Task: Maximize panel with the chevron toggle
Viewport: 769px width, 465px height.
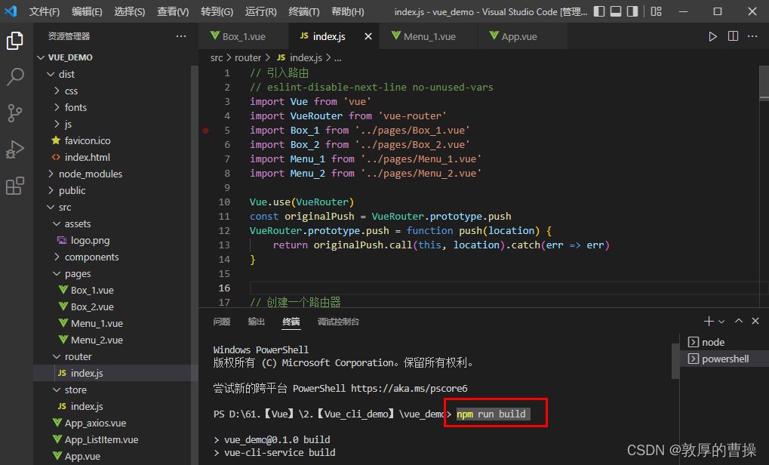Action: click(x=738, y=320)
